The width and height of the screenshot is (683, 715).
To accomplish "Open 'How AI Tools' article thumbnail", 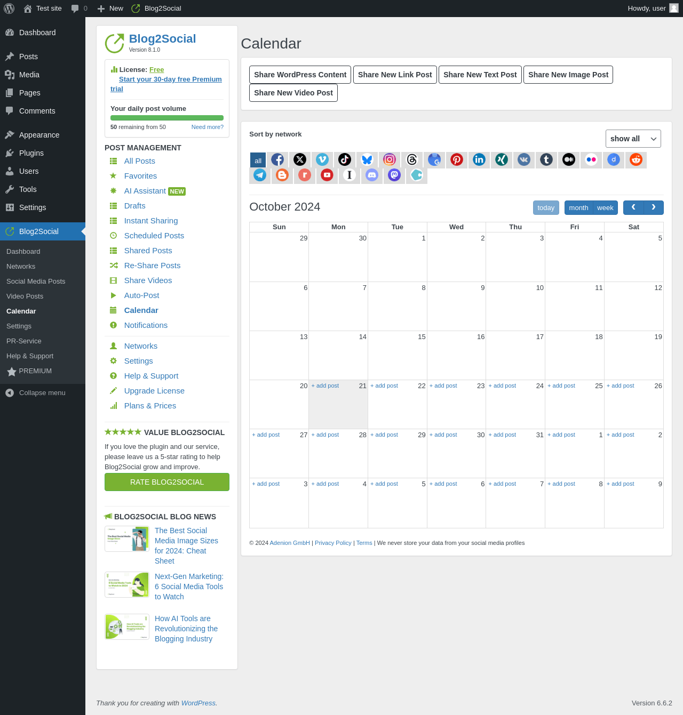I will pyautogui.click(x=127, y=626).
